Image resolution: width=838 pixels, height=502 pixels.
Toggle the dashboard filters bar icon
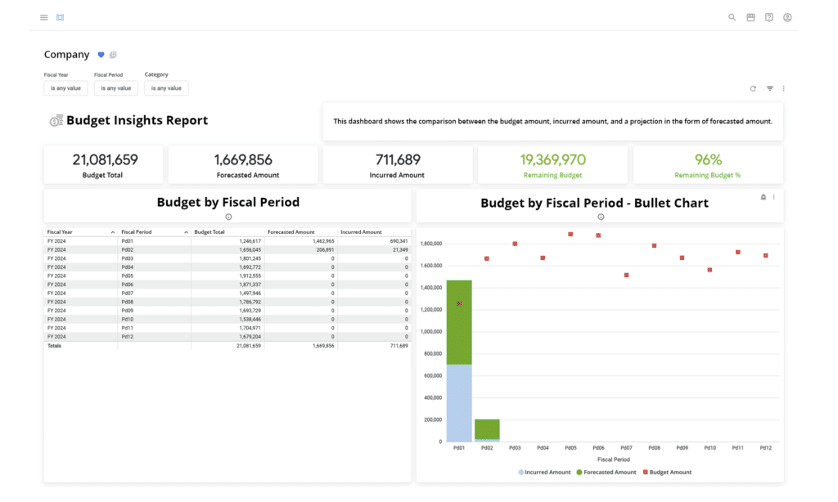(x=770, y=88)
